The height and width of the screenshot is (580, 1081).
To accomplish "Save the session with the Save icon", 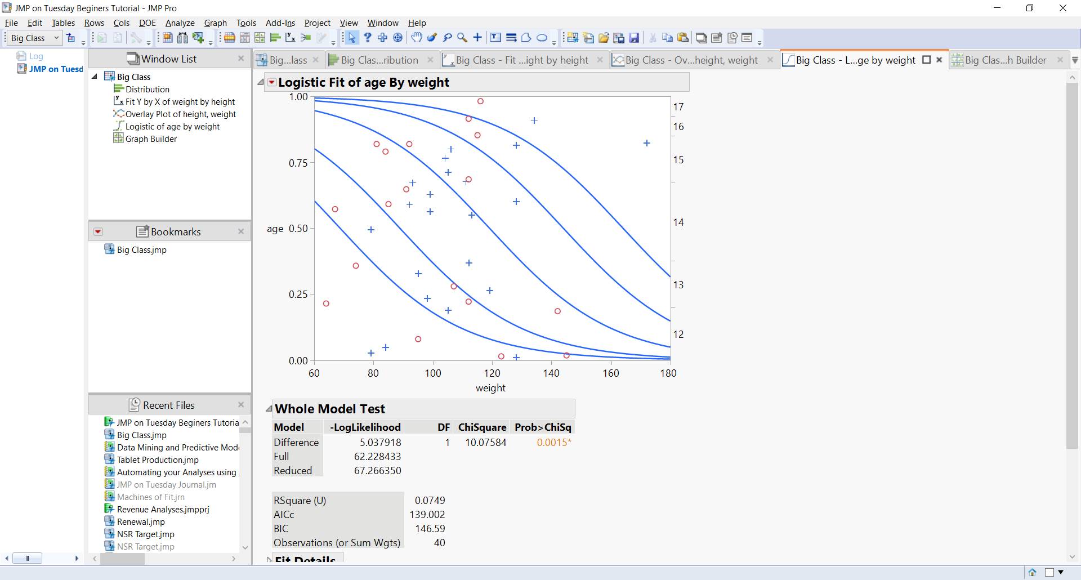I will (635, 37).
